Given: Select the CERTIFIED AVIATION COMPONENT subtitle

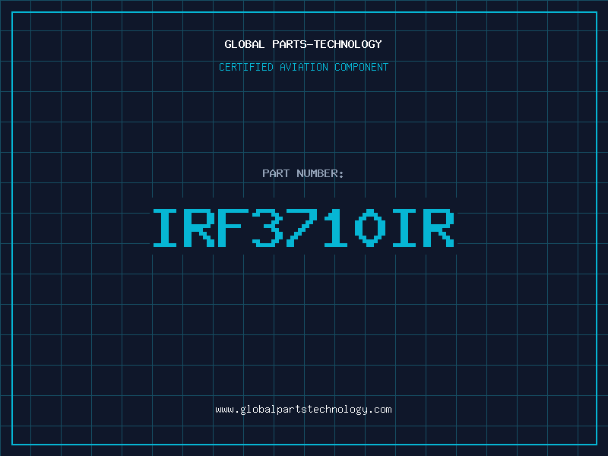Looking at the screenshot, I should [x=303, y=67].
